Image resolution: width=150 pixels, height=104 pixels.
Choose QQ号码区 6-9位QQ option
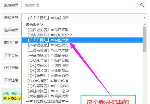tap(82, 86)
